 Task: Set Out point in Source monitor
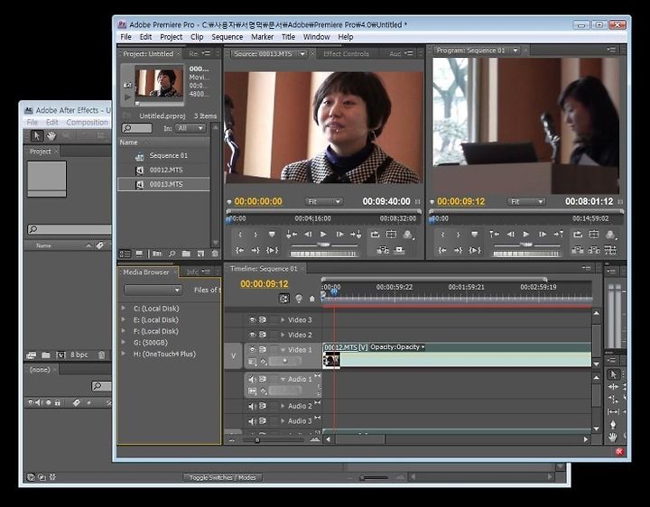coord(255,235)
